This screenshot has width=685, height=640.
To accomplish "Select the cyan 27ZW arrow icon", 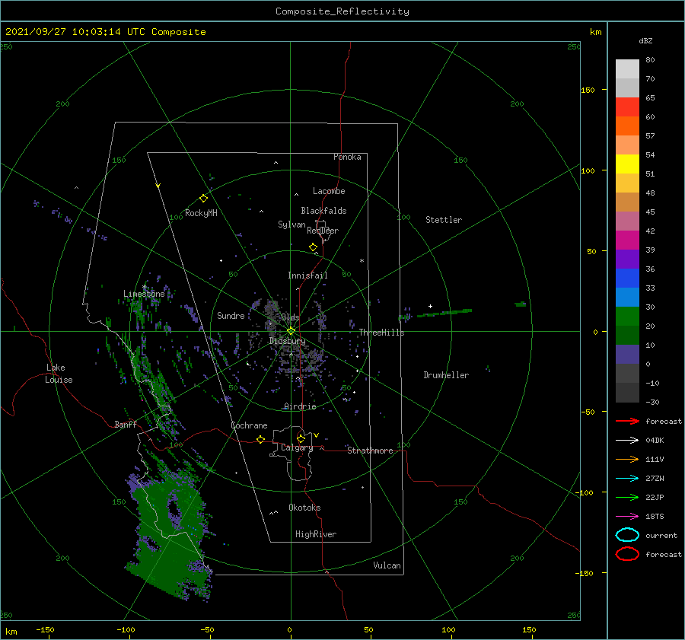I will tap(627, 478).
